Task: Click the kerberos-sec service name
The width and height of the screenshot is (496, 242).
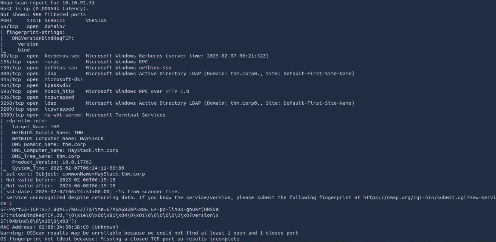Action: [62, 56]
